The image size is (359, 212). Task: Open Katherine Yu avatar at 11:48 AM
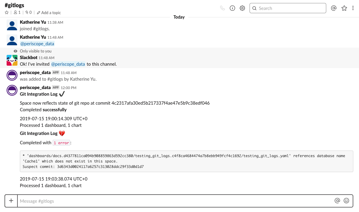(12, 40)
